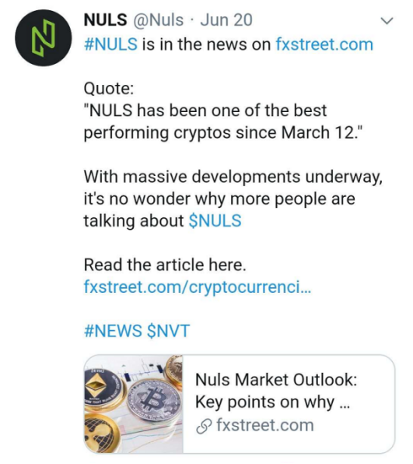Click the $NVT cashtag
Viewport: 413px width, 464px height.
(168, 331)
